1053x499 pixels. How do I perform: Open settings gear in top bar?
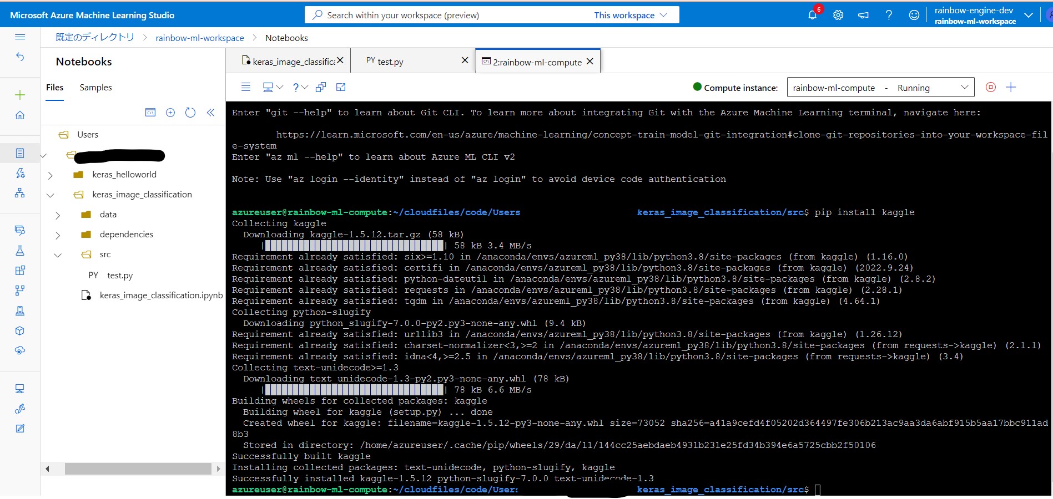point(838,15)
